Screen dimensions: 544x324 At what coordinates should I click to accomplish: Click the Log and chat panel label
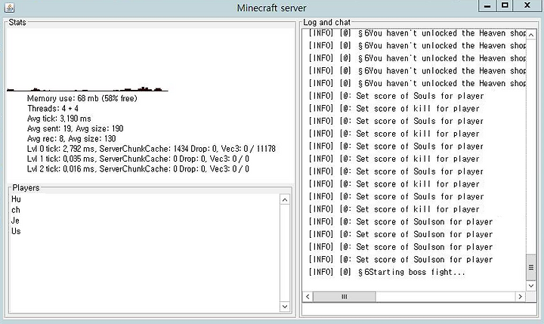pos(326,22)
